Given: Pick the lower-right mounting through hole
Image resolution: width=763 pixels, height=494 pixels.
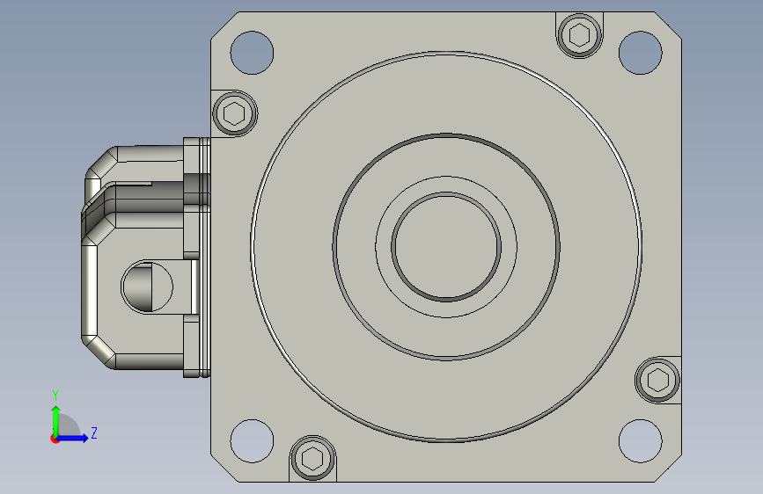Looking at the screenshot, I should tap(641, 440).
